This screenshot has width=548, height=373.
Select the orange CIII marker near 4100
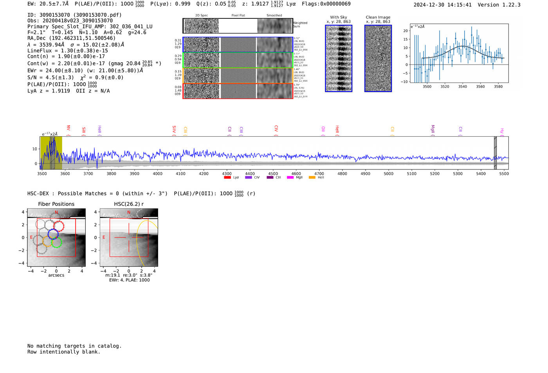coord(186,131)
